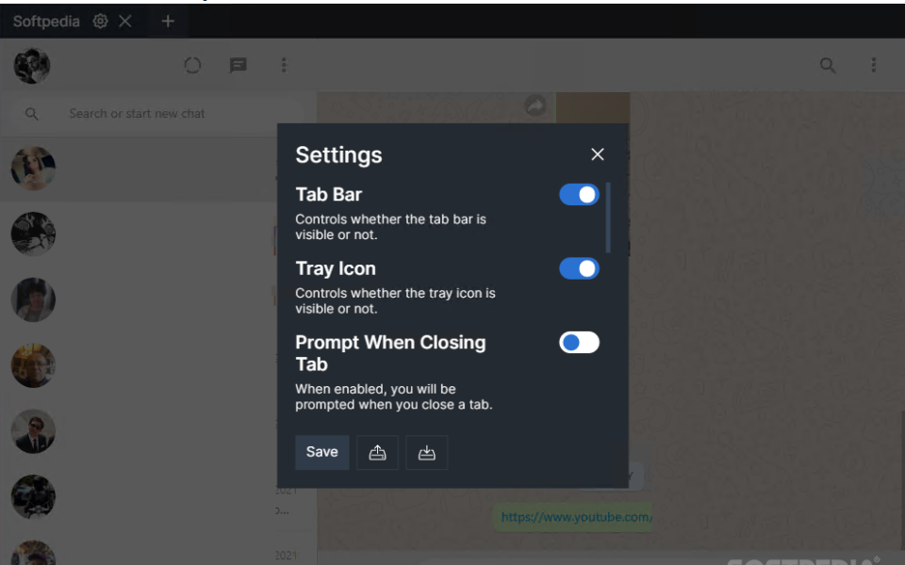Open the WhatsApp Status icon
This screenshot has width=905, height=565.
pyautogui.click(x=192, y=65)
